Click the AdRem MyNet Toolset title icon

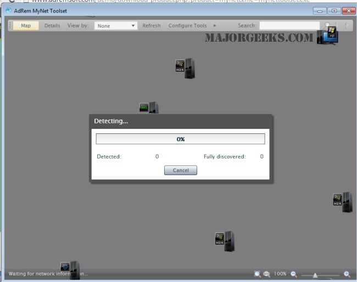9,10
